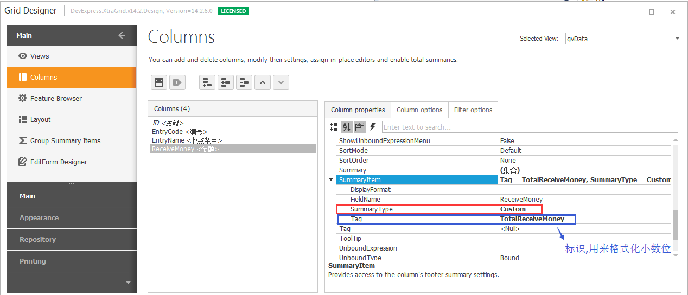Screen dimensions: 688x295
Task: Click the Tag property with Null value
Action: (x=504, y=228)
